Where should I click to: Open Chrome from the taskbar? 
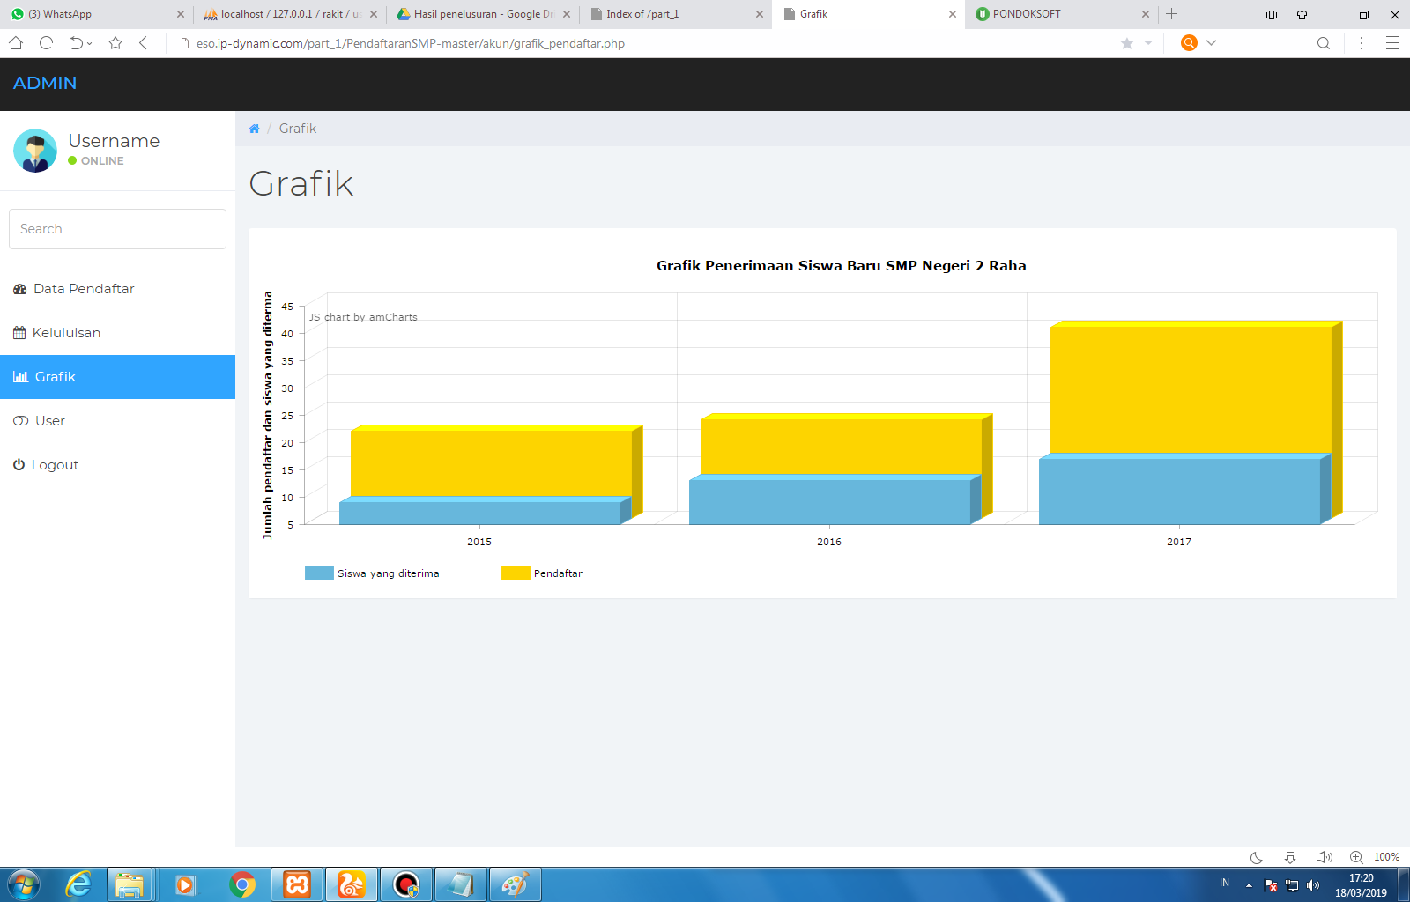tap(242, 884)
